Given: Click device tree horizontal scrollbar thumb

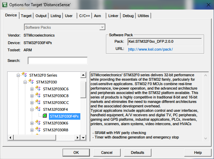Looking at the screenshot, I should coord(35,137).
